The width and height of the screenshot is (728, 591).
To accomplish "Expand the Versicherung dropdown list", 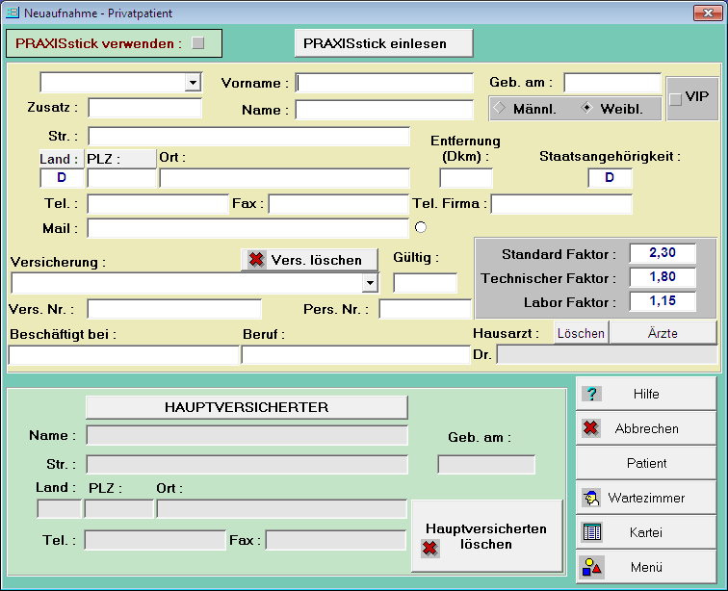I will 370,283.
